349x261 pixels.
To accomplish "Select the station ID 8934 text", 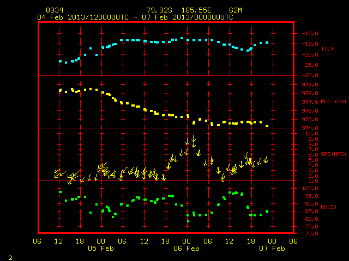I will tap(55, 10).
